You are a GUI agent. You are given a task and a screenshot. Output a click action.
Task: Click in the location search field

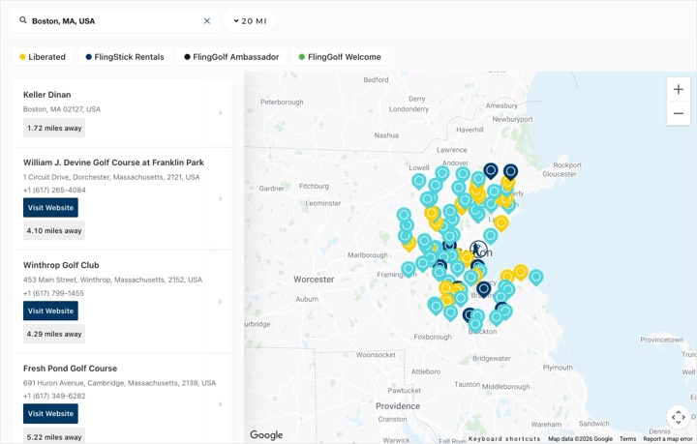114,21
